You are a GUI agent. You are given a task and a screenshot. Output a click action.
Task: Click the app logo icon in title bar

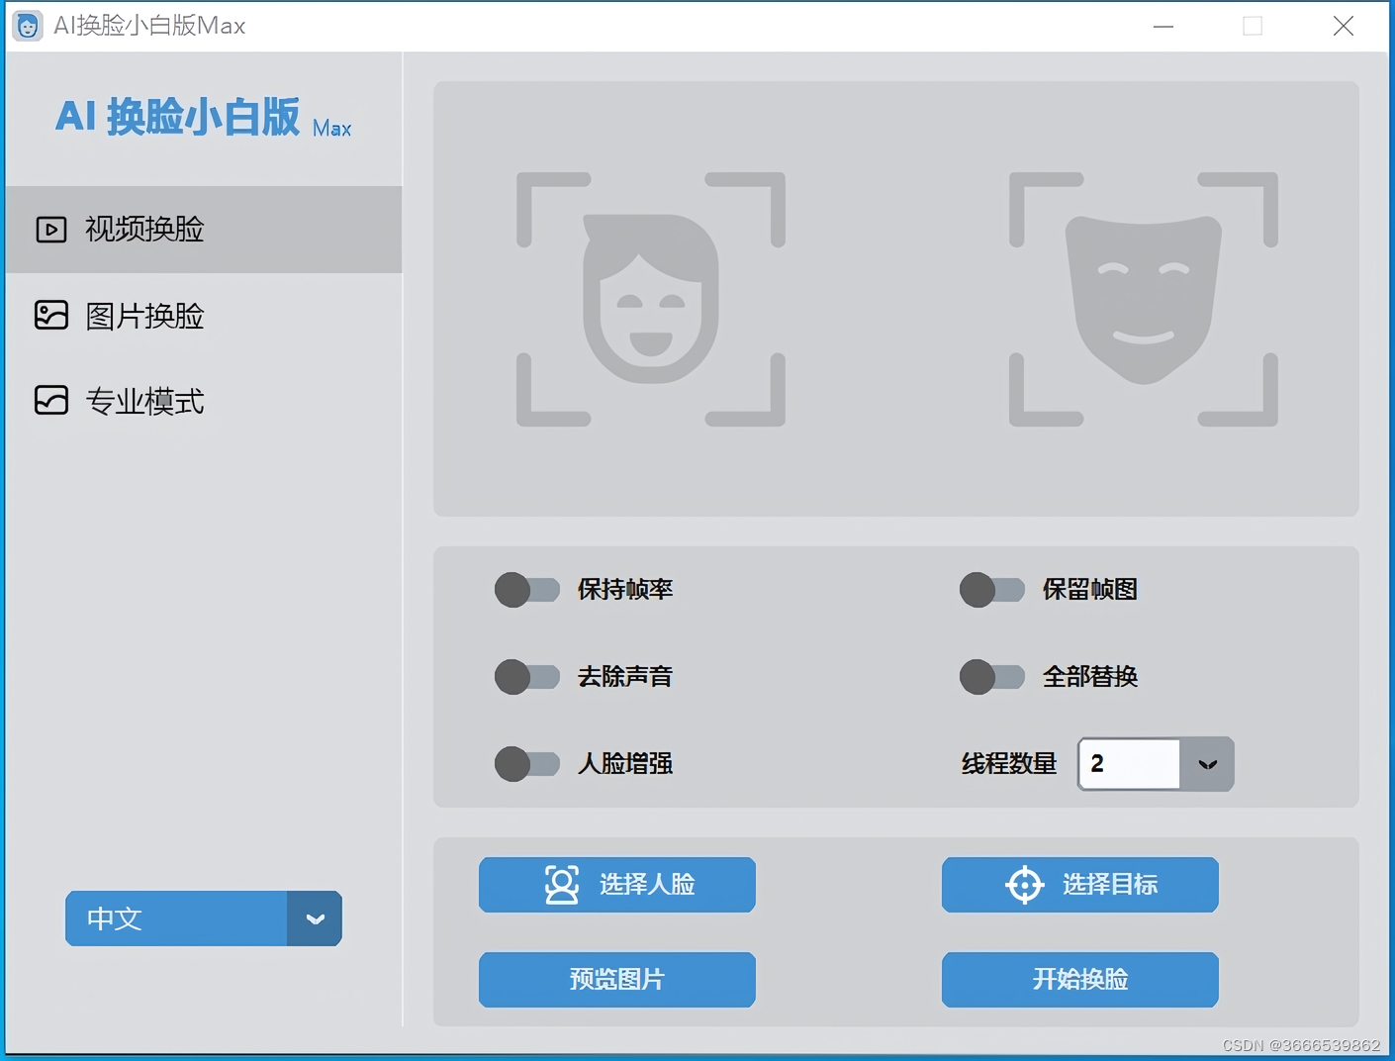[x=28, y=26]
